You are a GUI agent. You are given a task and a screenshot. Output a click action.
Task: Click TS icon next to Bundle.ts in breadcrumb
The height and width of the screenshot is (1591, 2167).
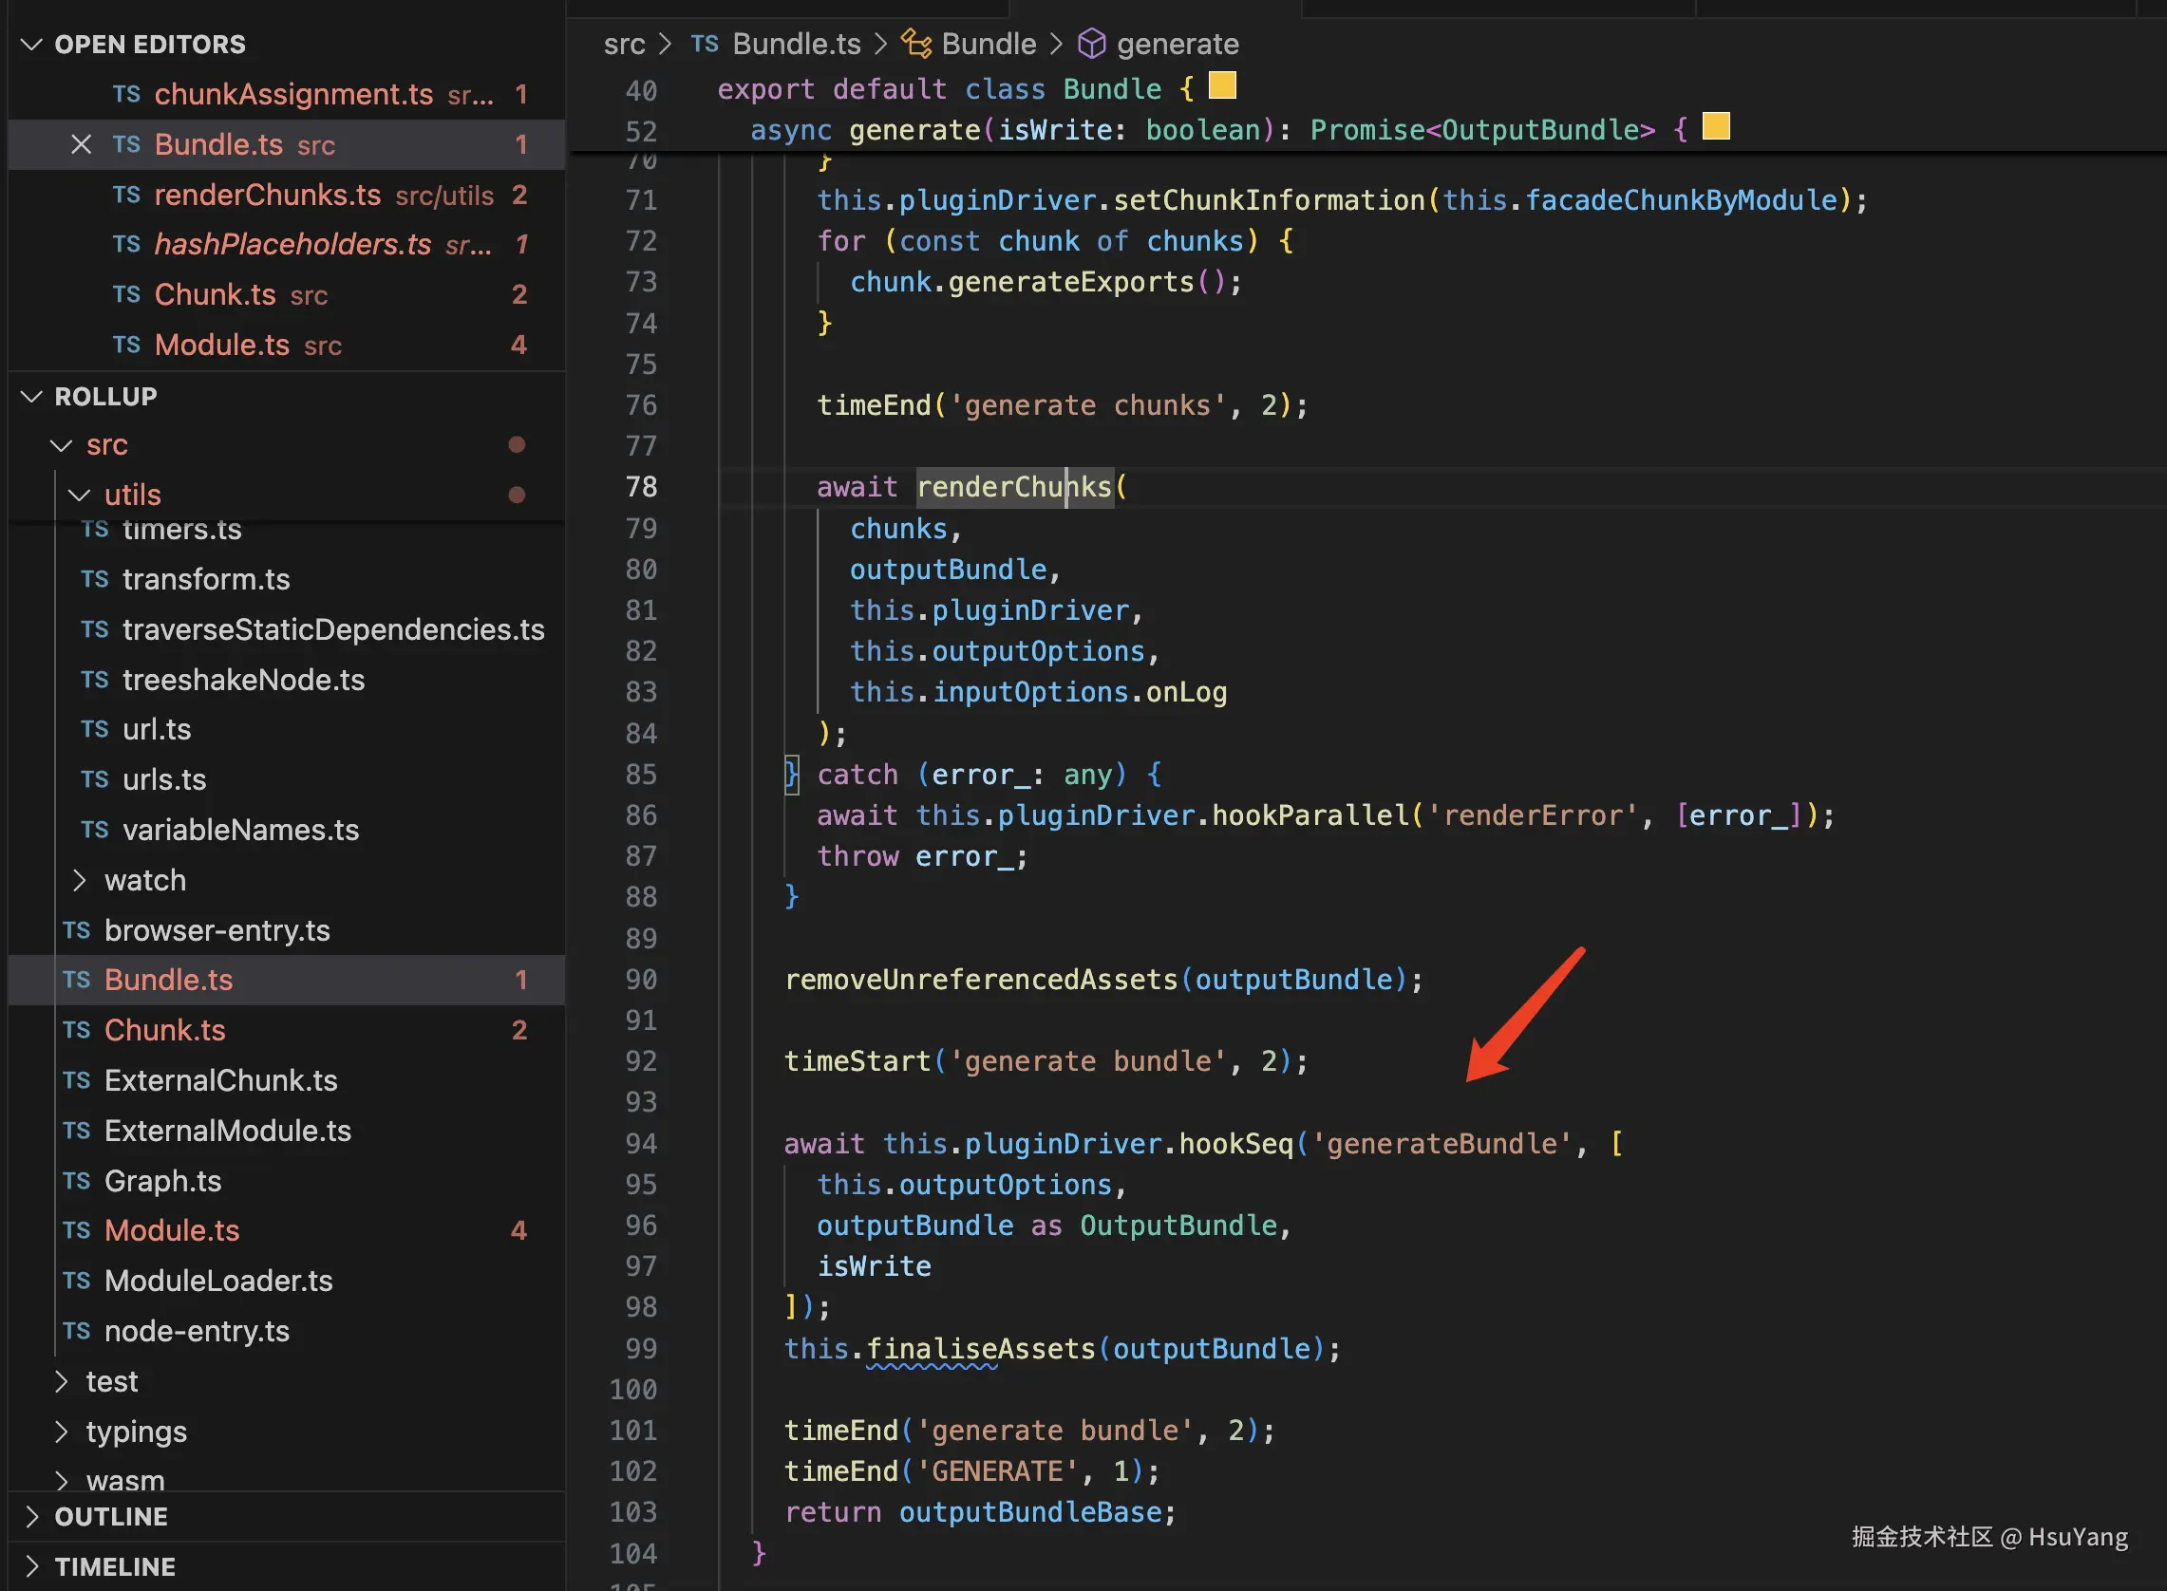705,44
